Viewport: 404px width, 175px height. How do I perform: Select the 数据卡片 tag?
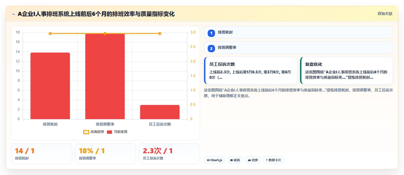tap(273, 160)
